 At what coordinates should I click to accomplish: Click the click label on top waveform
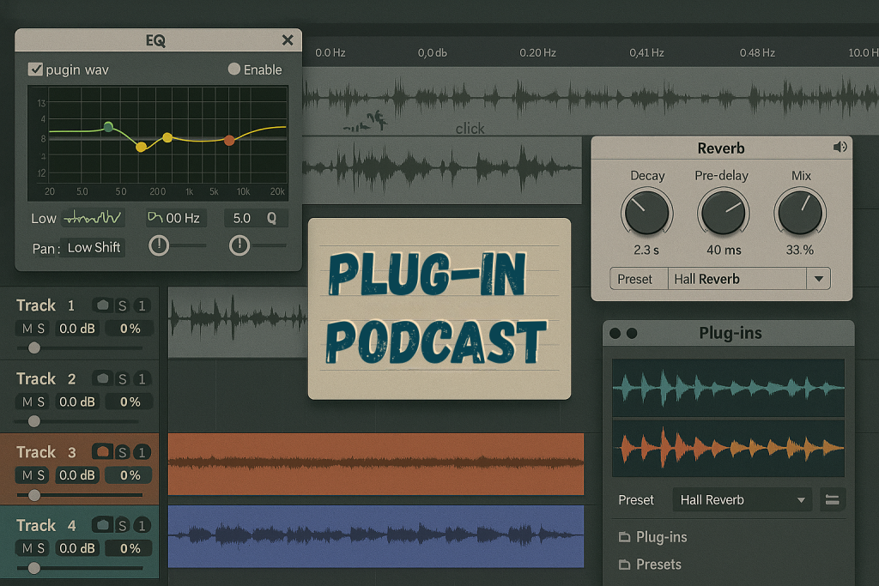(x=470, y=129)
